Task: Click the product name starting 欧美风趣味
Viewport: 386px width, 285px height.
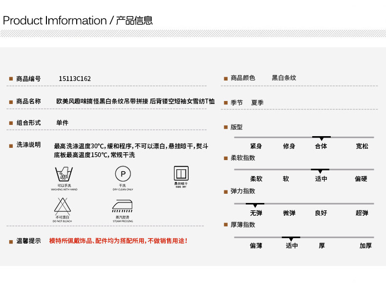Action: (135, 102)
